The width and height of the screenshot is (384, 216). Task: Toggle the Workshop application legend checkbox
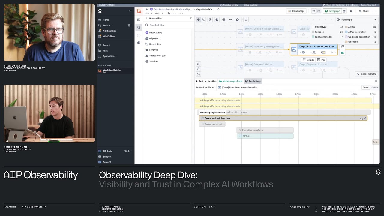click(x=346, y=37)
